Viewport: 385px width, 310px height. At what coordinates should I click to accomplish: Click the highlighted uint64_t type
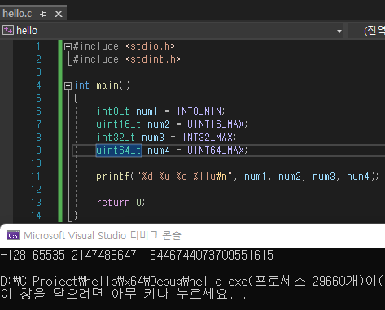[x=119, y=151]
